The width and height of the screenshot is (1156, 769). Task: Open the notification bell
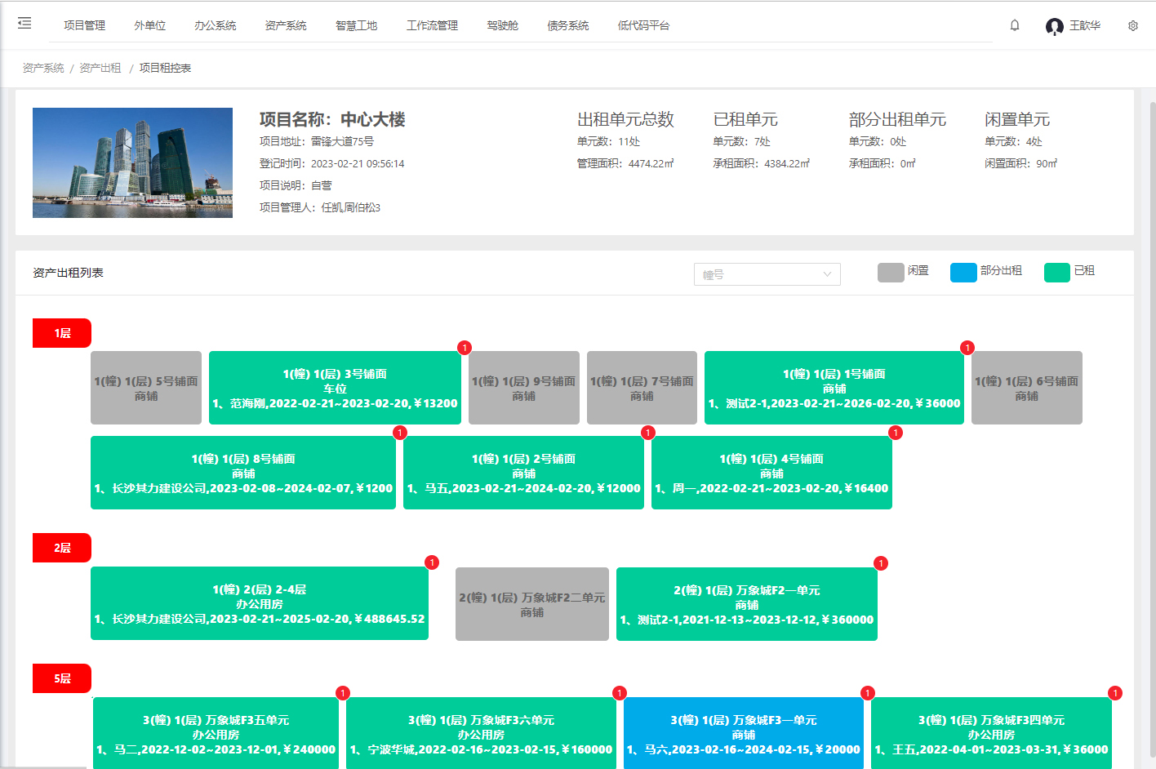[x=1015, y=25]
